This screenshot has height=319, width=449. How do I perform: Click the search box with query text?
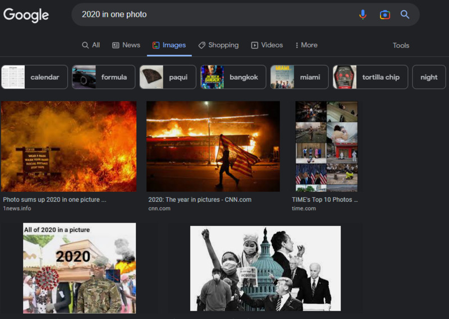click(213, 15)
